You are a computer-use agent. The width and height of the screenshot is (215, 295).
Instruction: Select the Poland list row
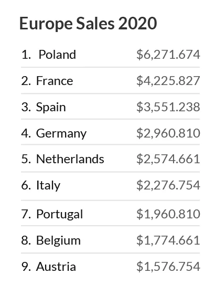[x=110, y=55]
